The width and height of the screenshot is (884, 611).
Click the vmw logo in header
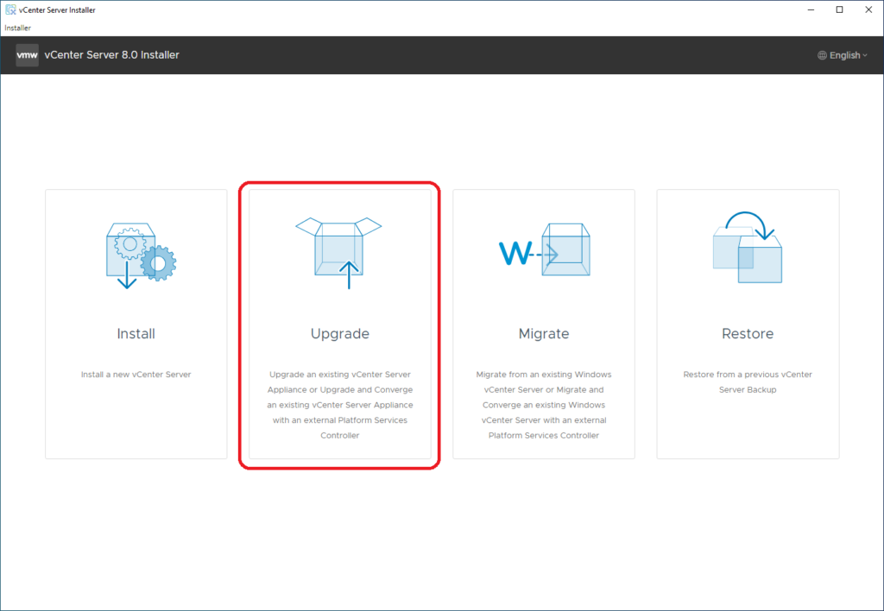27,55
